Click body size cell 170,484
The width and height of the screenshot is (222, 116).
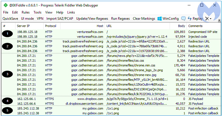pyautogui.click(x=180, y=65)
